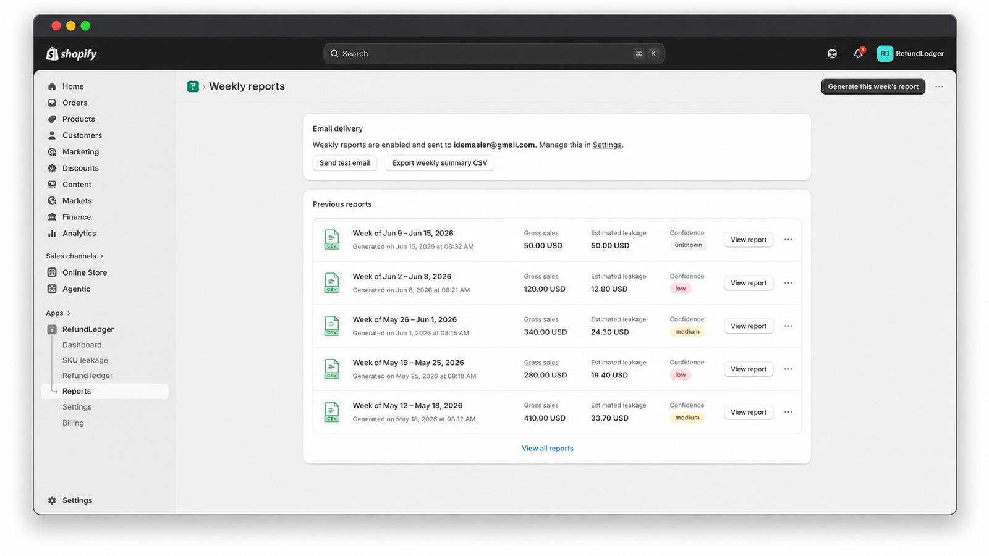
Task: Click the Finance bank icon
Action: [52, 217]
